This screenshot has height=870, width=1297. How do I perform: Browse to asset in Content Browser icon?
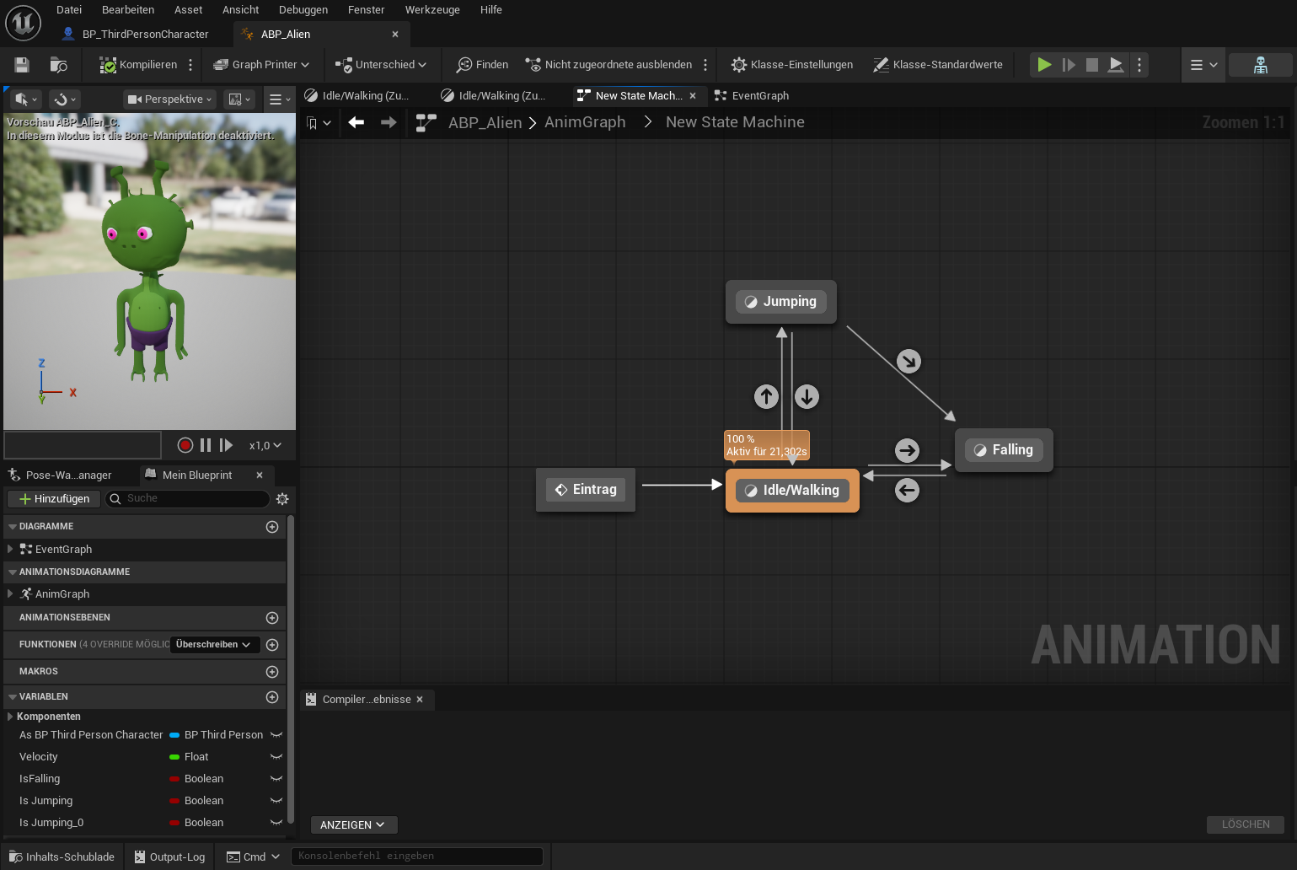[58, 65]
